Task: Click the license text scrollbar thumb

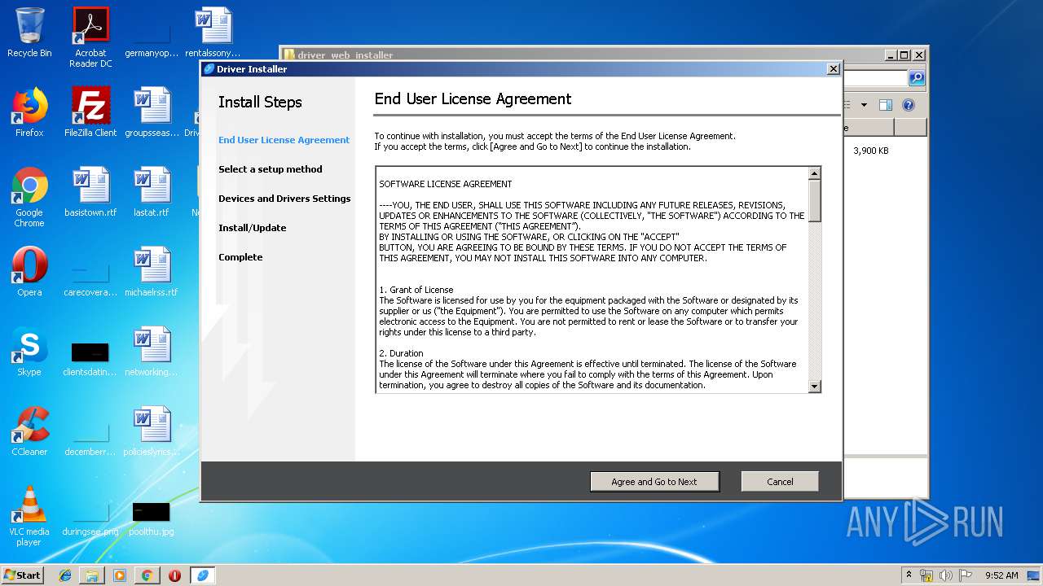Action: (814, 200)
